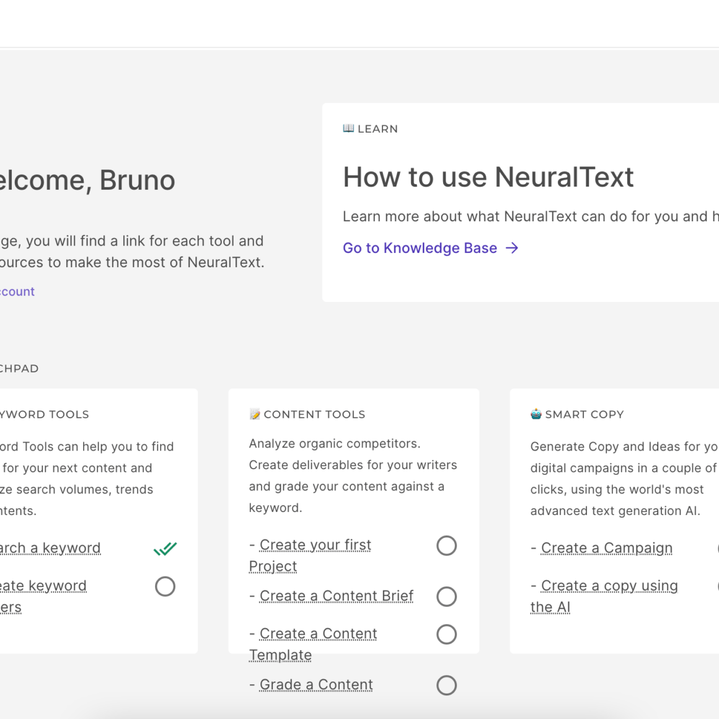719x719 pixels.
Task: Tick the Grade a Content circle
Action: point(446,685)
